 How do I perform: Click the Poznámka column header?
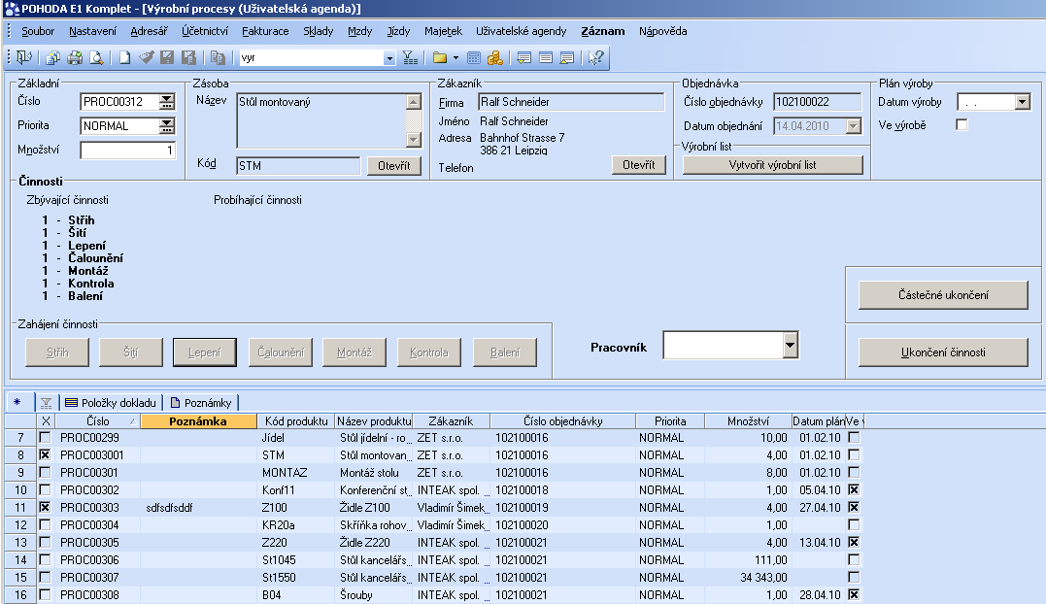(x=199, y=420)
